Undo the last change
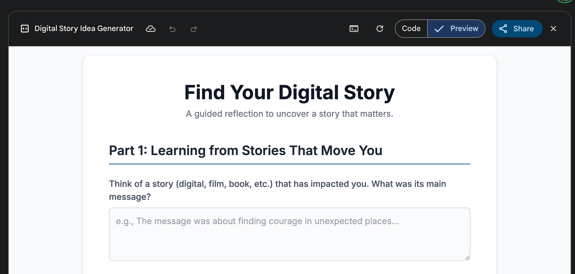 pos(172,29)
